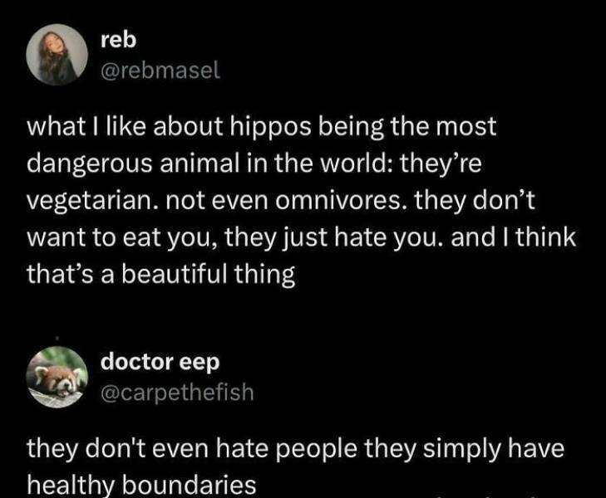This screenshot has height=498, width=606.
Task: Click the "doctor eep" display name
Action: pyautogui.click(x=160, y=362)
